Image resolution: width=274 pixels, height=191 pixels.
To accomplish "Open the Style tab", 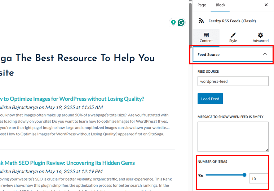I will coord(233,37).
